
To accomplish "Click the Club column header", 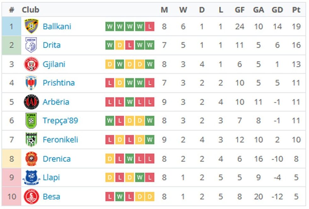I will coord(30,10).
